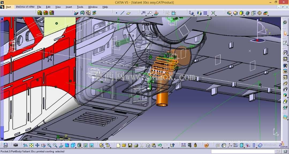The image size is (289, 154).
Task: Toggle Swap Visible Space
Action: coord(92,145)
